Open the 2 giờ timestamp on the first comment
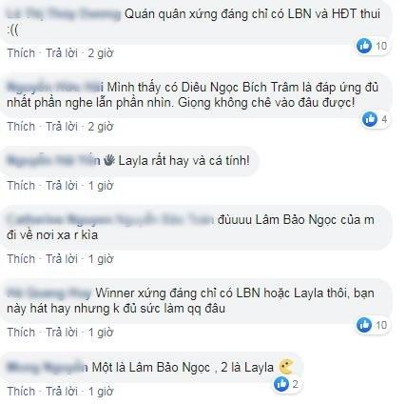Viewport: 406px width, 404px height. [x=101, y=53]
